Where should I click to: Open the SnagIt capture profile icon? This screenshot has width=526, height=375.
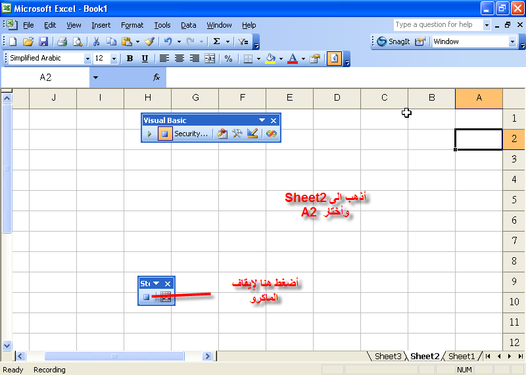(x=419, y=41)
